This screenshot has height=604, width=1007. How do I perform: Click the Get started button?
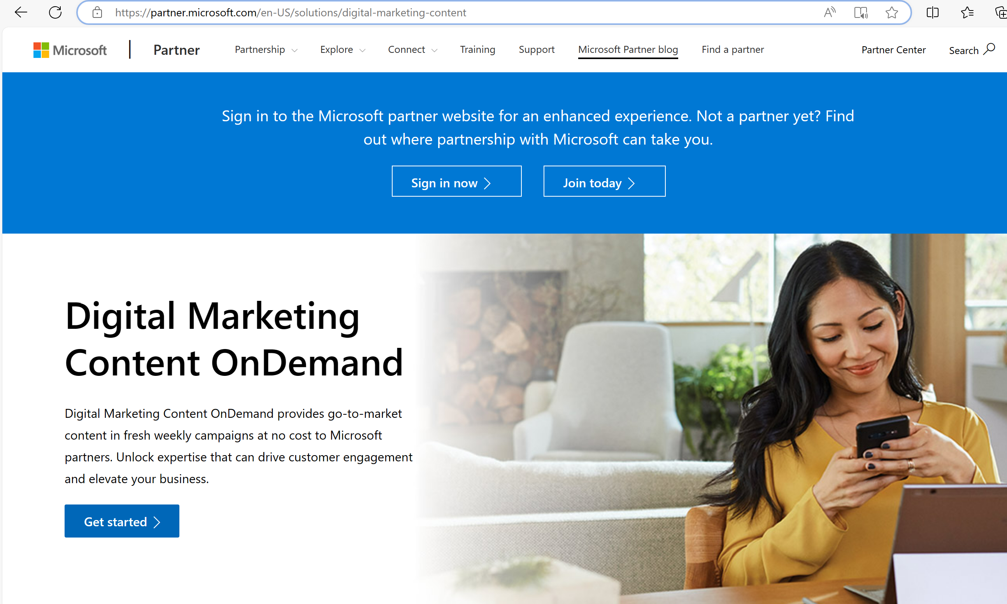(x=122, y=521)
